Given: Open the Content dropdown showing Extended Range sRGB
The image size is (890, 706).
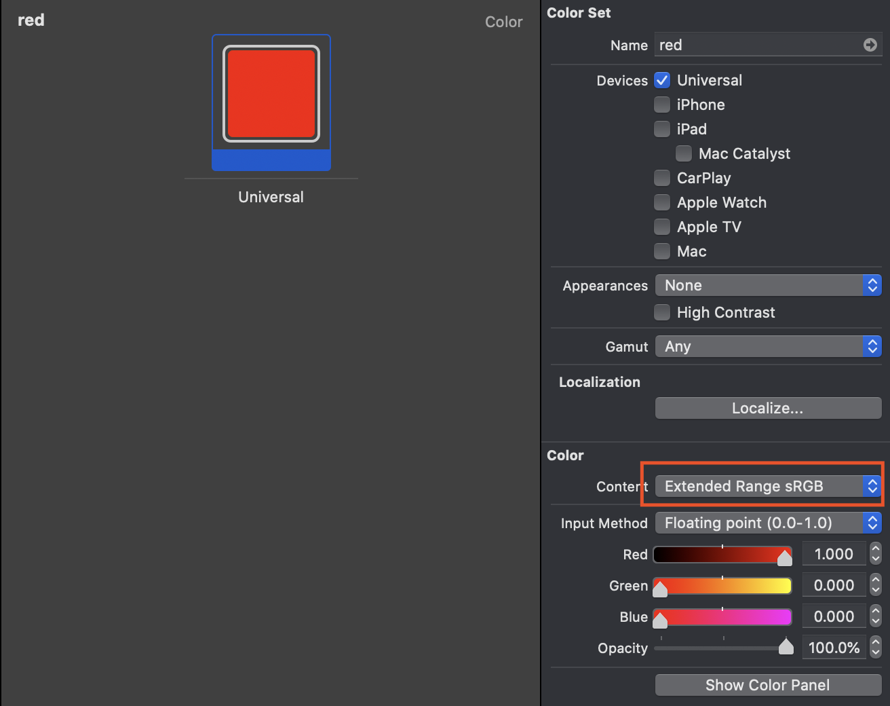Looking at the screenshot, I should click(768, 486).
